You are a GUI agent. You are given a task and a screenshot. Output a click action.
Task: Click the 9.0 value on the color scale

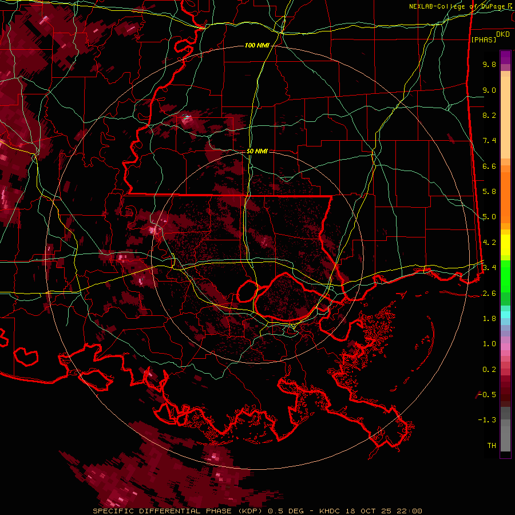tap(489, 90)
